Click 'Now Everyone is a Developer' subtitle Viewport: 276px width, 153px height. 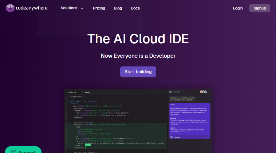pos(138,56)
